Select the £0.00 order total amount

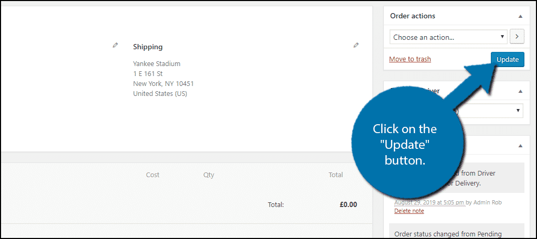(348, 205)
